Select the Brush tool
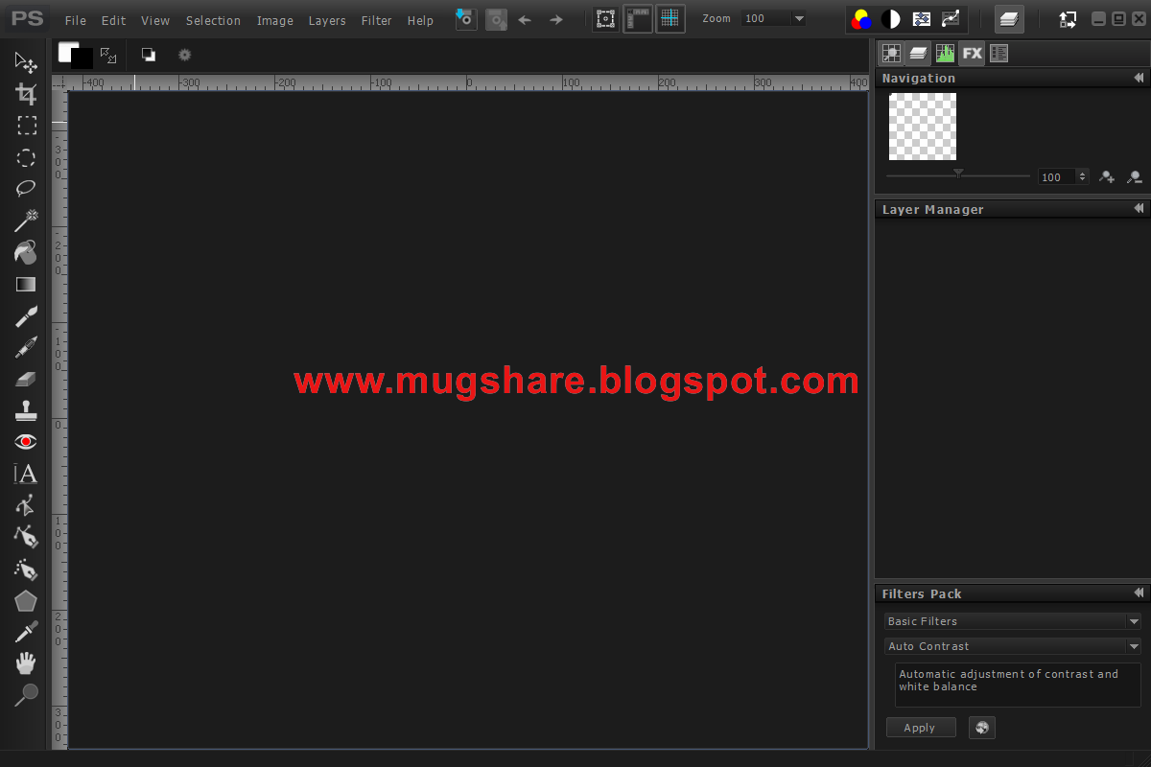Viewport: 1151px width, 767px height. [x=26, y=315]
